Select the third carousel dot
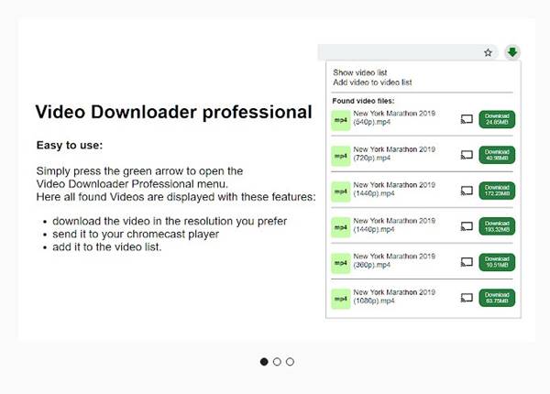 [x=290, y=362]
